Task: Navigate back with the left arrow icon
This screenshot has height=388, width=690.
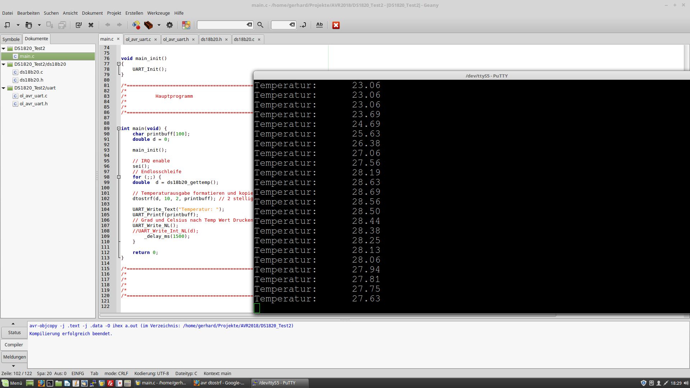Action: (107, 25)
